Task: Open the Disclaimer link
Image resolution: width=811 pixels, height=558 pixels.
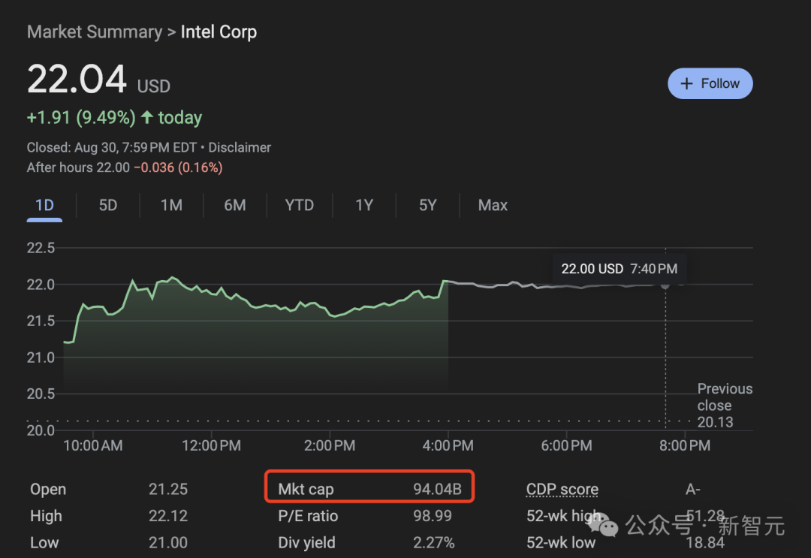Action: [240, 147]
